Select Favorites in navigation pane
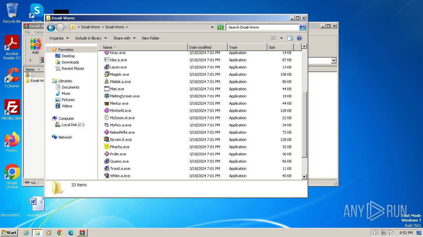423x237 pixels. point(66,50)
